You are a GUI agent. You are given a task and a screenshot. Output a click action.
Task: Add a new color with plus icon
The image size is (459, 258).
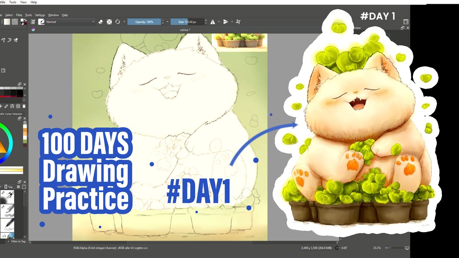click(x=1, y=106)
